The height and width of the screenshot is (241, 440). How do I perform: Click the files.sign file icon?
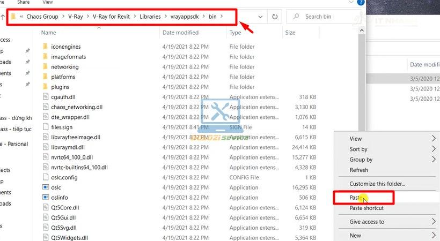point(46,127)
